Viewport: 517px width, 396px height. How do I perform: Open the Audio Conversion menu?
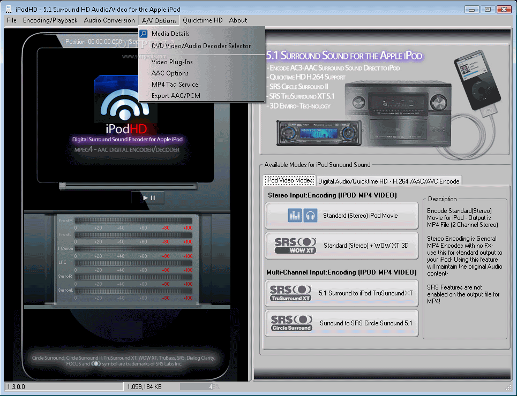pos(109,20)
